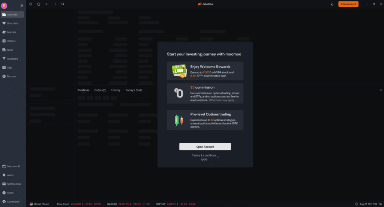Open the $0 commission card
384x207 pixels.
(x=205, y=93)
